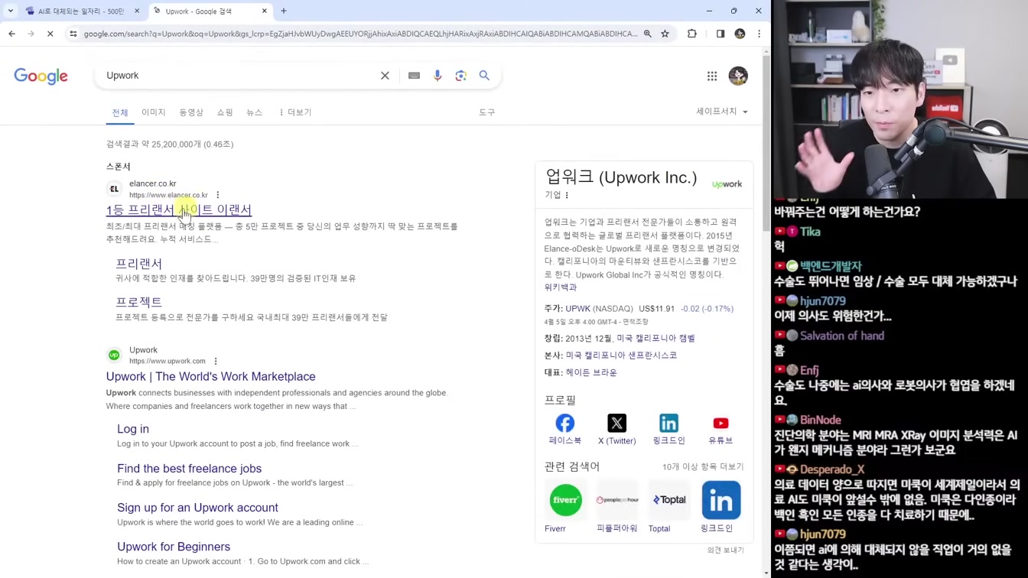Image resolution: width=1028 pixels, height=578 pixels.
Task: Open Upwork's YouTube profile
Action: tap(721, 430)
